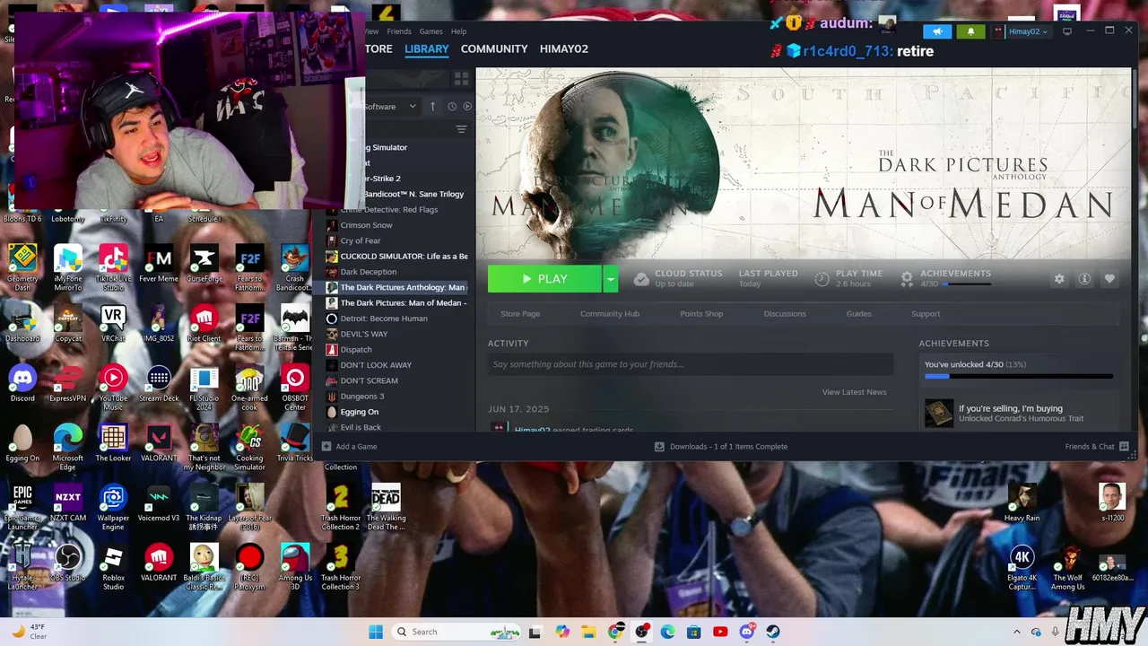Open Windows Start menu

tap(376, 632)
